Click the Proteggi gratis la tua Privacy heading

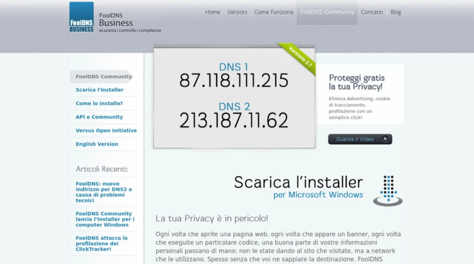tap(357, 82)
